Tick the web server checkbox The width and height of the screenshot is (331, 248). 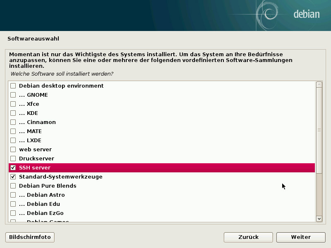[13, 149]
